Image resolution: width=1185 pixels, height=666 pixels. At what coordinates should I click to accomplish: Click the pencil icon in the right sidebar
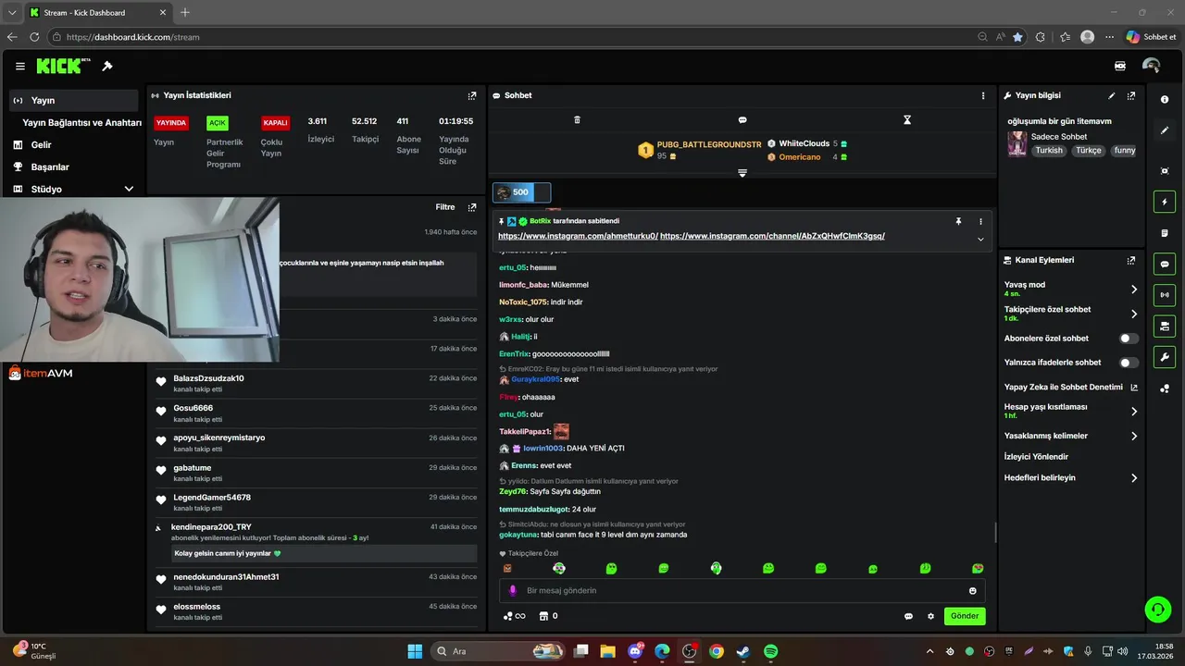[1165, 130]
